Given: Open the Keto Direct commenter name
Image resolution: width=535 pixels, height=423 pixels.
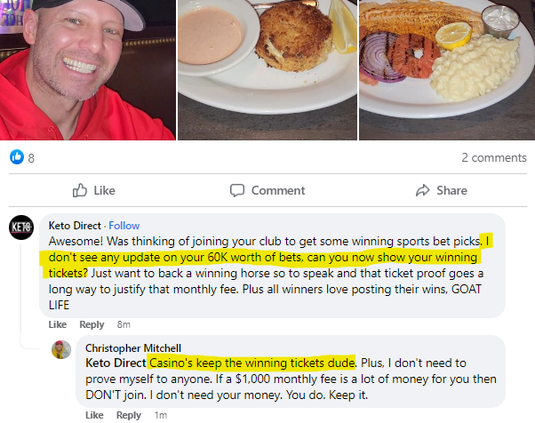Looking at the screenshot, I should click(75, 226).
